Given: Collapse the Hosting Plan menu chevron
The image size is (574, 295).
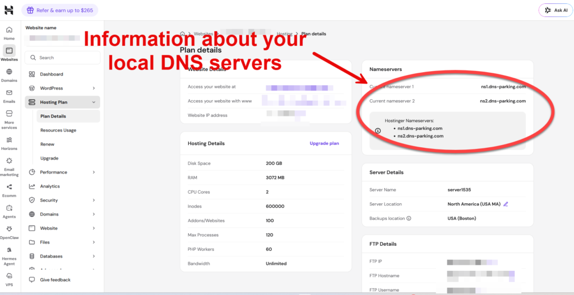Looking at the screenshot, I should point(94,102).
